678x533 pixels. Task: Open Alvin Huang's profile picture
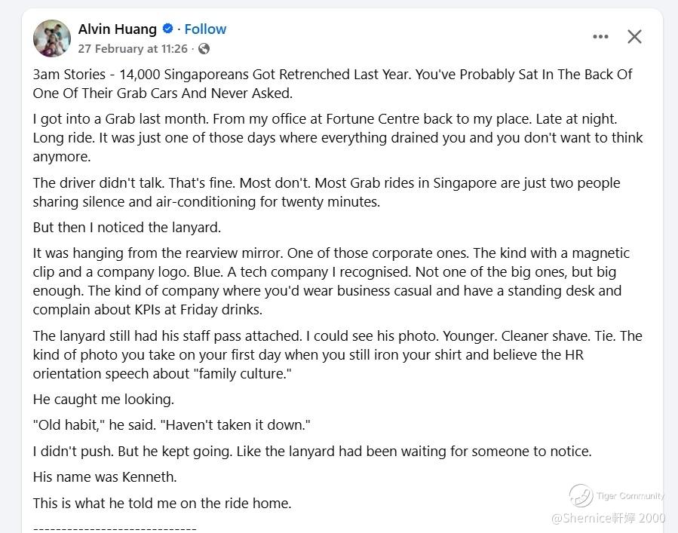tap(52, 38)
